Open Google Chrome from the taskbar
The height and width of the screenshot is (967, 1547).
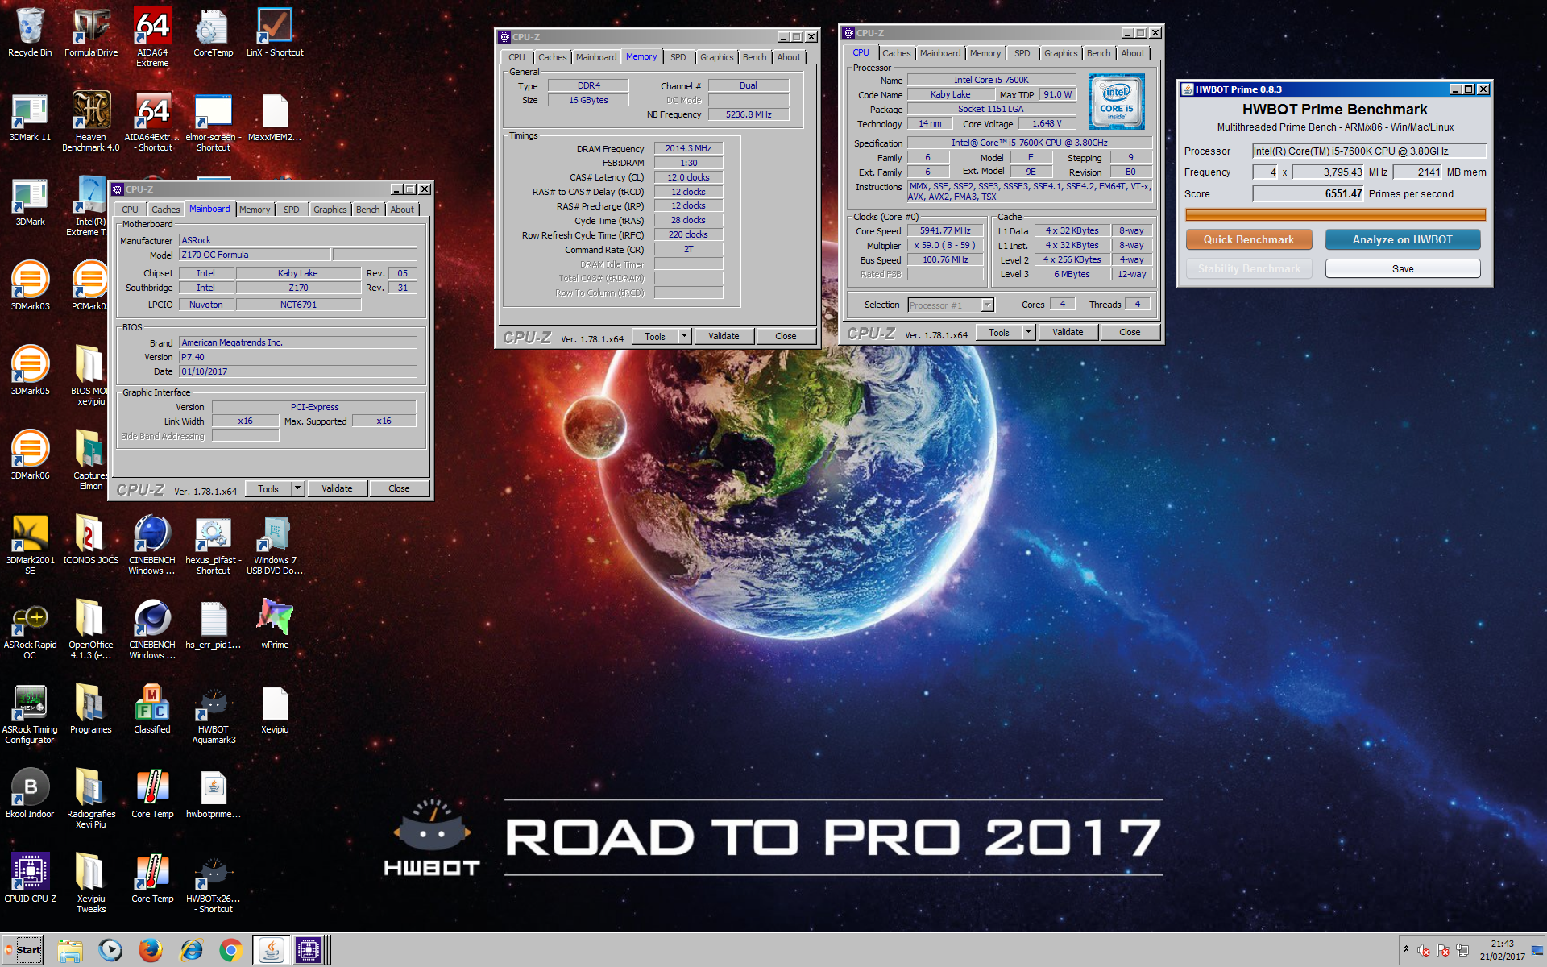pyautogui.click(x=231, y=951)
